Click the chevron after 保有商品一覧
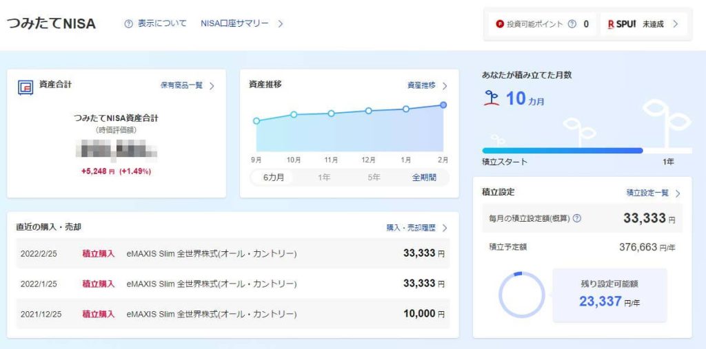The width and height of the screenshot is (706, 349). (212, 86)
